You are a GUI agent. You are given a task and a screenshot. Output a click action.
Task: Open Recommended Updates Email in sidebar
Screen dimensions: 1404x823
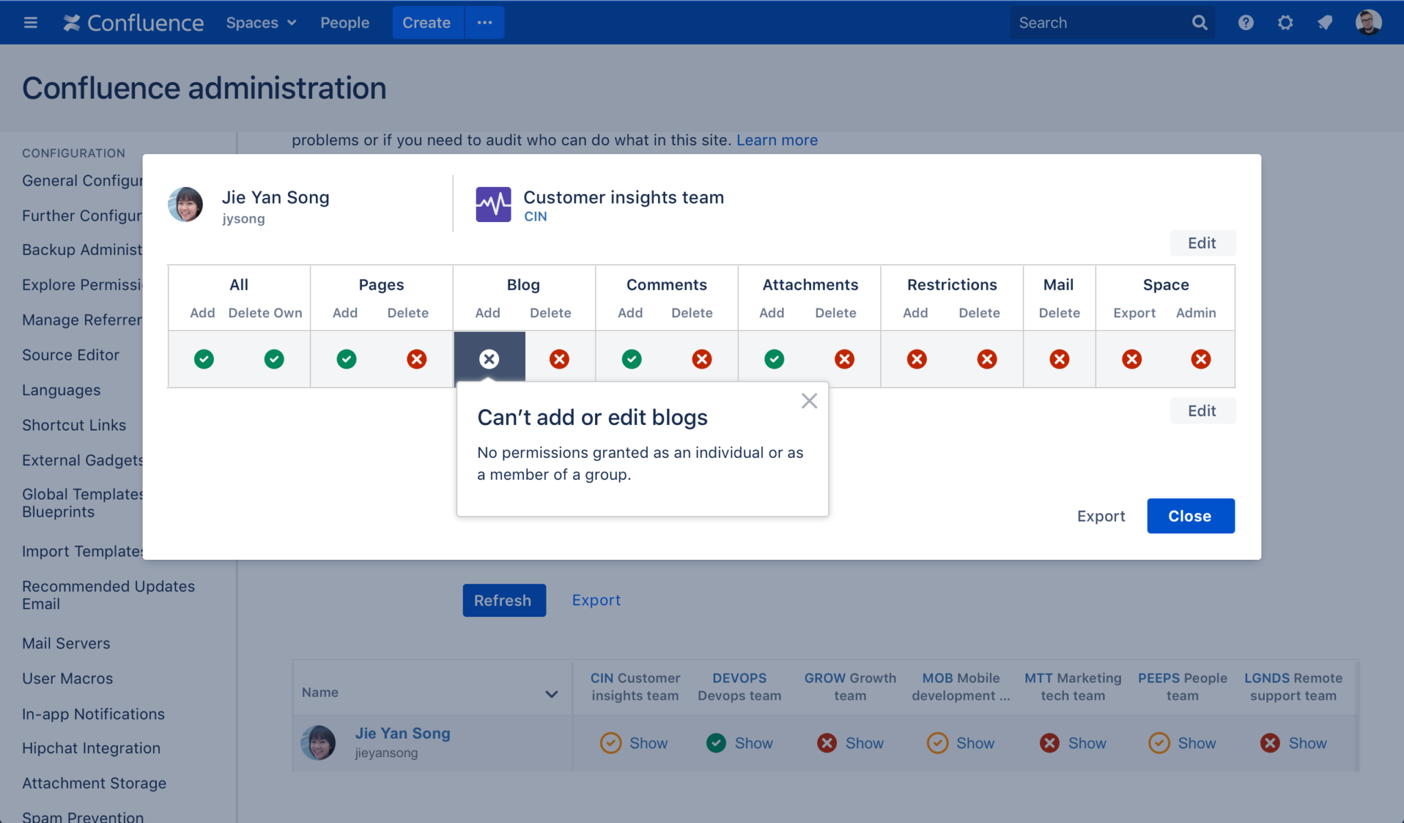click(108, 595)
